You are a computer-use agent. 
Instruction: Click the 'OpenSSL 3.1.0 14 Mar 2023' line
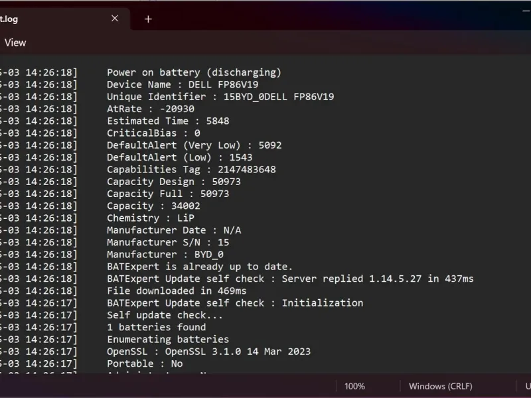pos(208,352)
